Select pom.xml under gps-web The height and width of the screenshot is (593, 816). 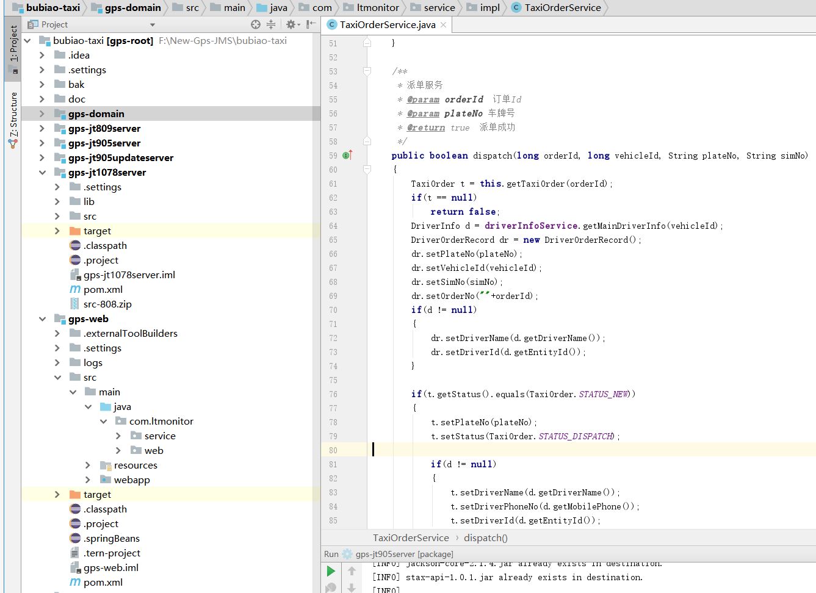(103, 583)
